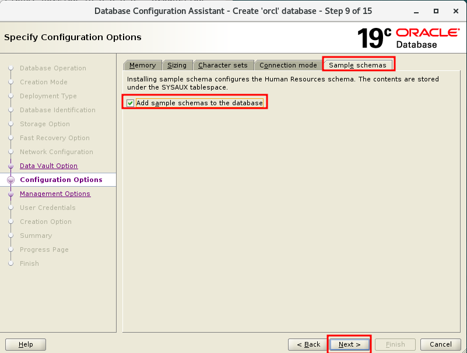Close the Database Configuration Assistant window
This screenshot has width=467, height=353.
(x=456, y=11)
